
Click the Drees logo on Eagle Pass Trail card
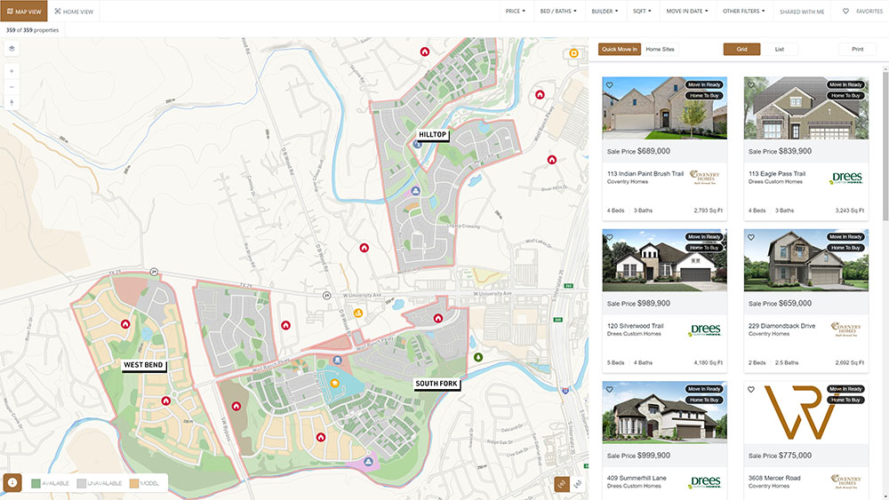tap(846, 178)
